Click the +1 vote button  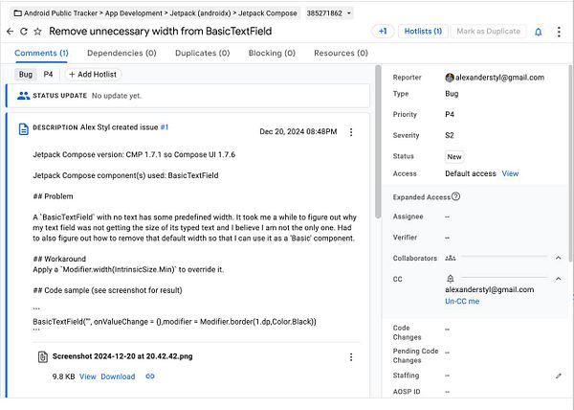(x=383, y=32)
